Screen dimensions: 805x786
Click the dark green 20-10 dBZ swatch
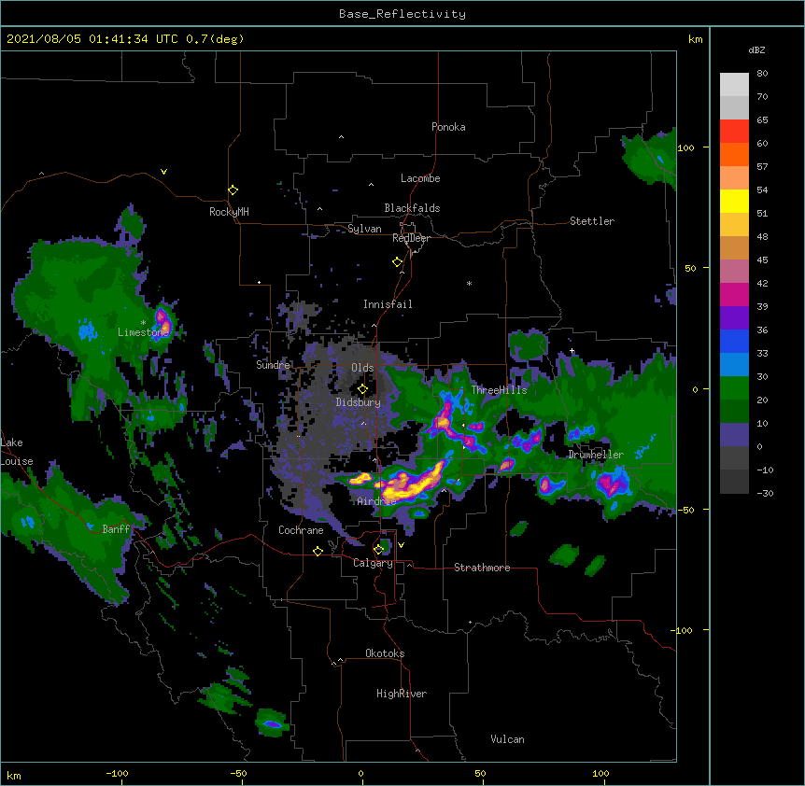(x=734, y=412)
